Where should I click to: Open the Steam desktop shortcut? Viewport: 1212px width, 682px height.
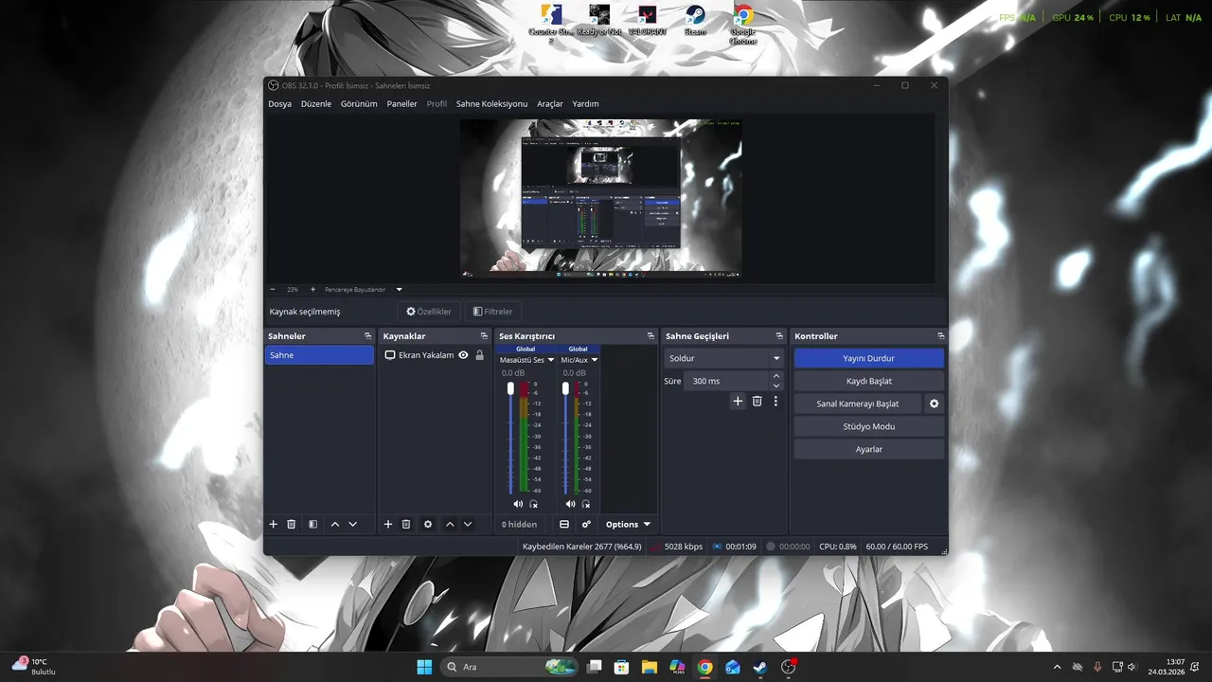695,21
